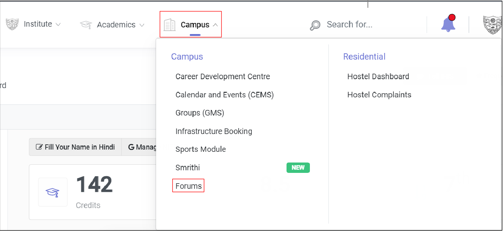Open Calendar and Events (CEMS)
503x231 pixels.
pos(225,95)
